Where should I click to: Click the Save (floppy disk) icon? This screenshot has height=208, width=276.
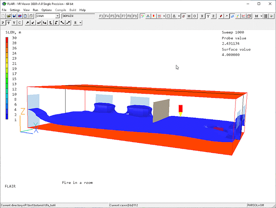tap(14, 16)
